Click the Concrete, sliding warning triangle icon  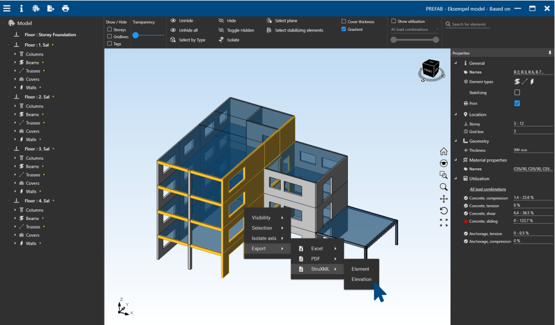pyautogui.click(x=466, y=221)
